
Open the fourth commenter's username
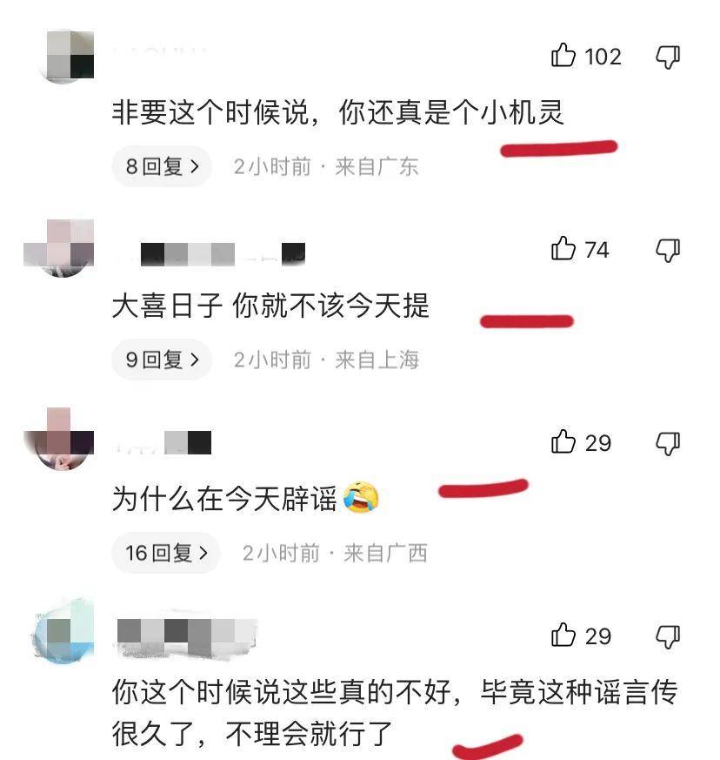(x=187, y=636)
